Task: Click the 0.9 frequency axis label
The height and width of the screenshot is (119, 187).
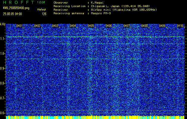Action: [2, 68]
